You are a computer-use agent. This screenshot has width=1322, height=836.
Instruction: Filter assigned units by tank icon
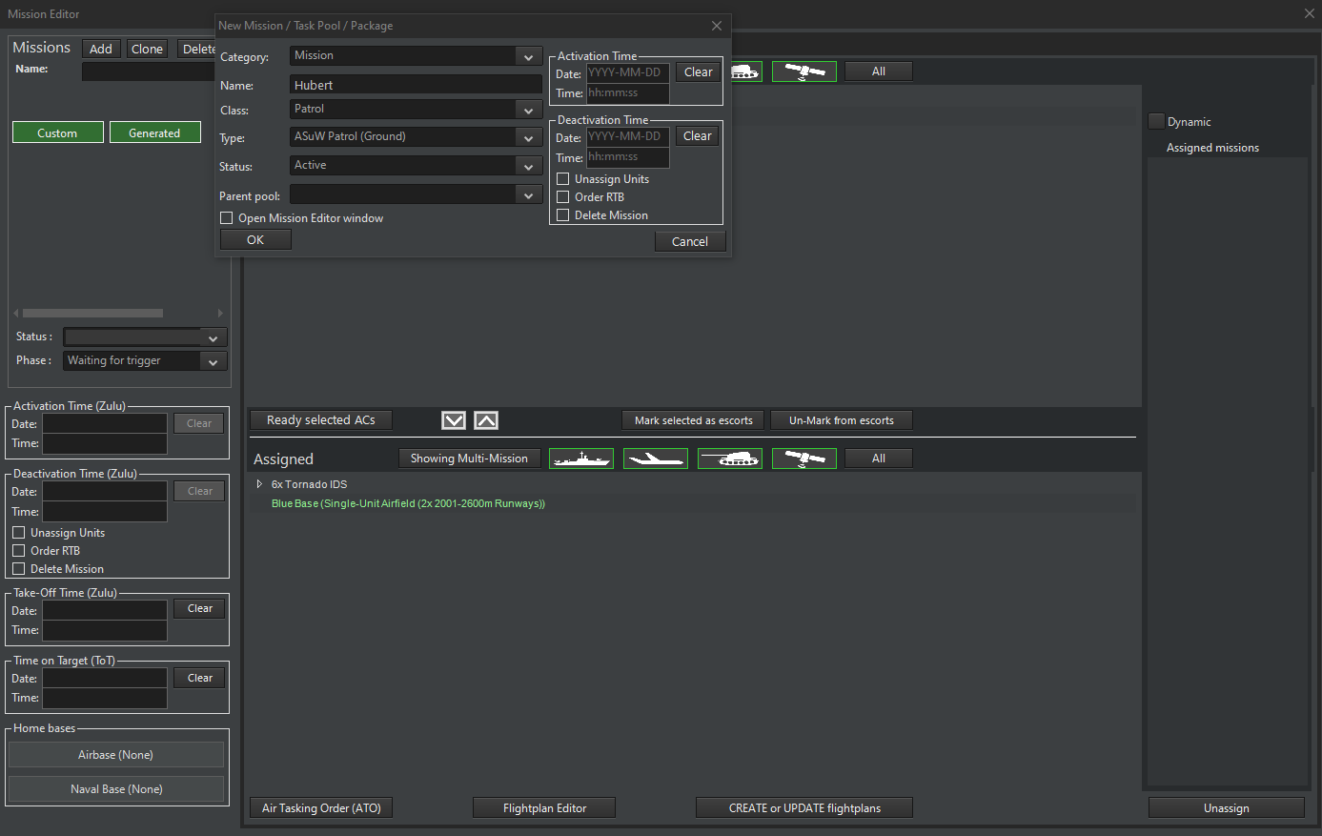tap(730, 459)
